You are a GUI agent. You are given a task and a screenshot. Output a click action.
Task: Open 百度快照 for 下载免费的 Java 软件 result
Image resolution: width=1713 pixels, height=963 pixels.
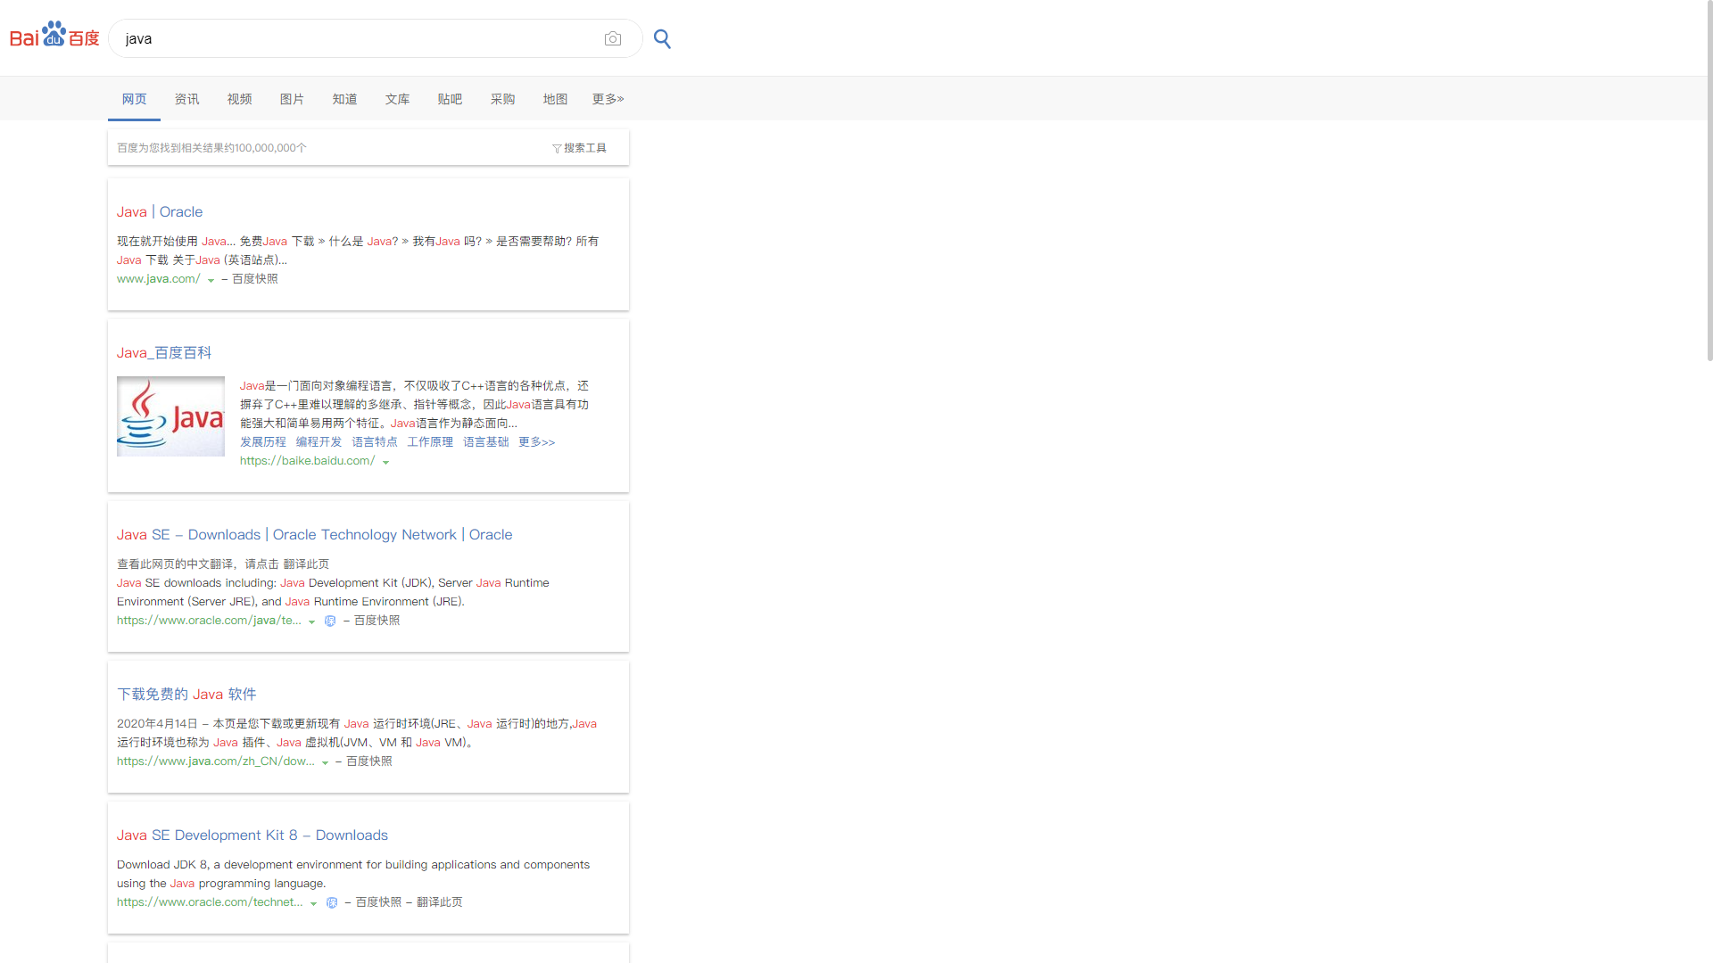point(369,761)
